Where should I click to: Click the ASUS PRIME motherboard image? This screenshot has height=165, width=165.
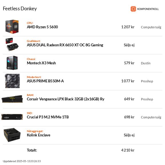point(12,81)
